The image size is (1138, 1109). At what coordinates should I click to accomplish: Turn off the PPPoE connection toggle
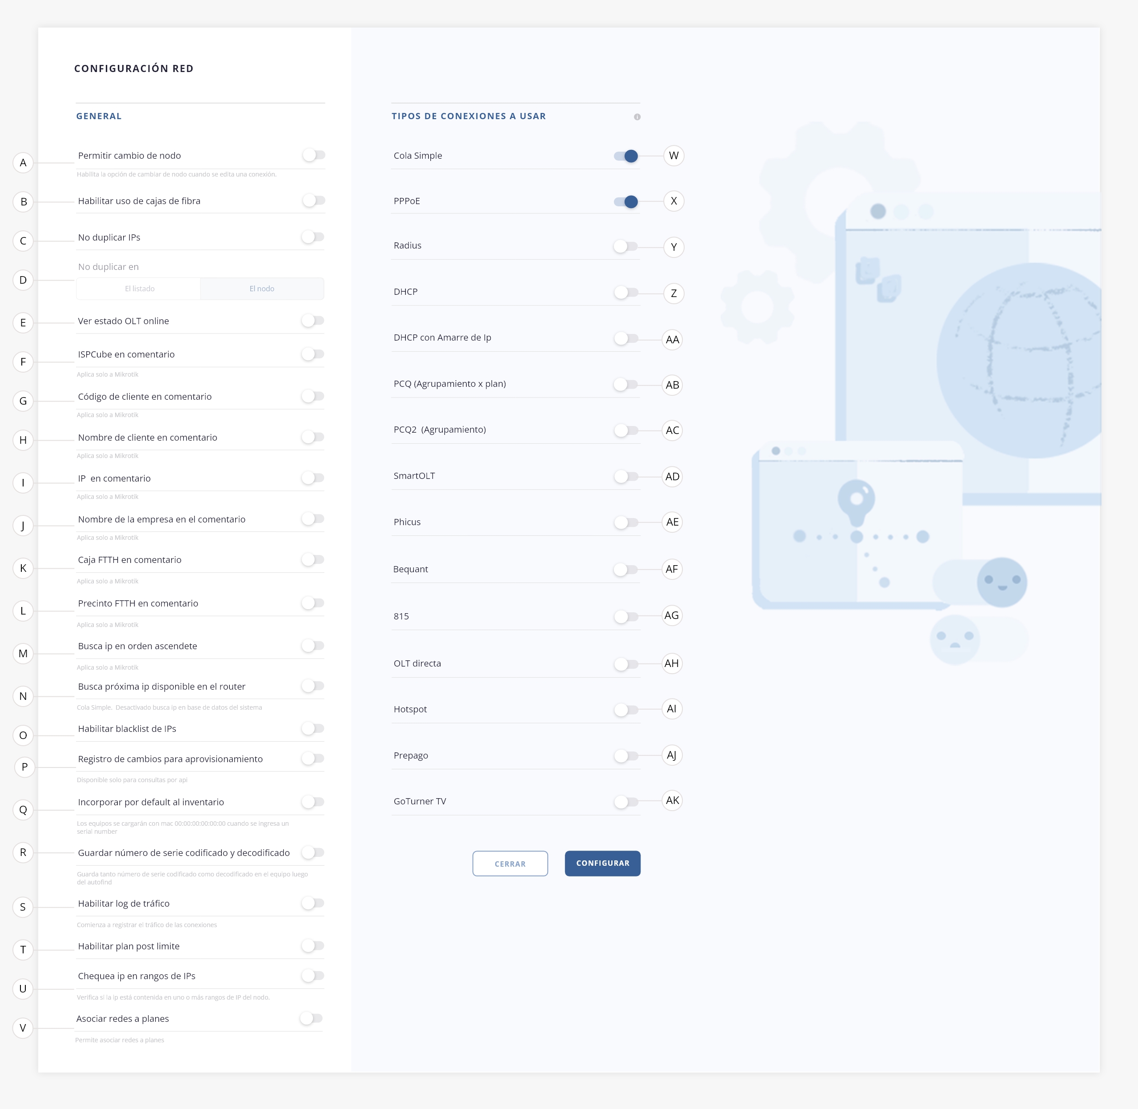tap(626, 201)
